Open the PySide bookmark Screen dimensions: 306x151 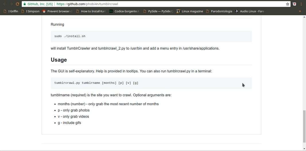point(158,11)
